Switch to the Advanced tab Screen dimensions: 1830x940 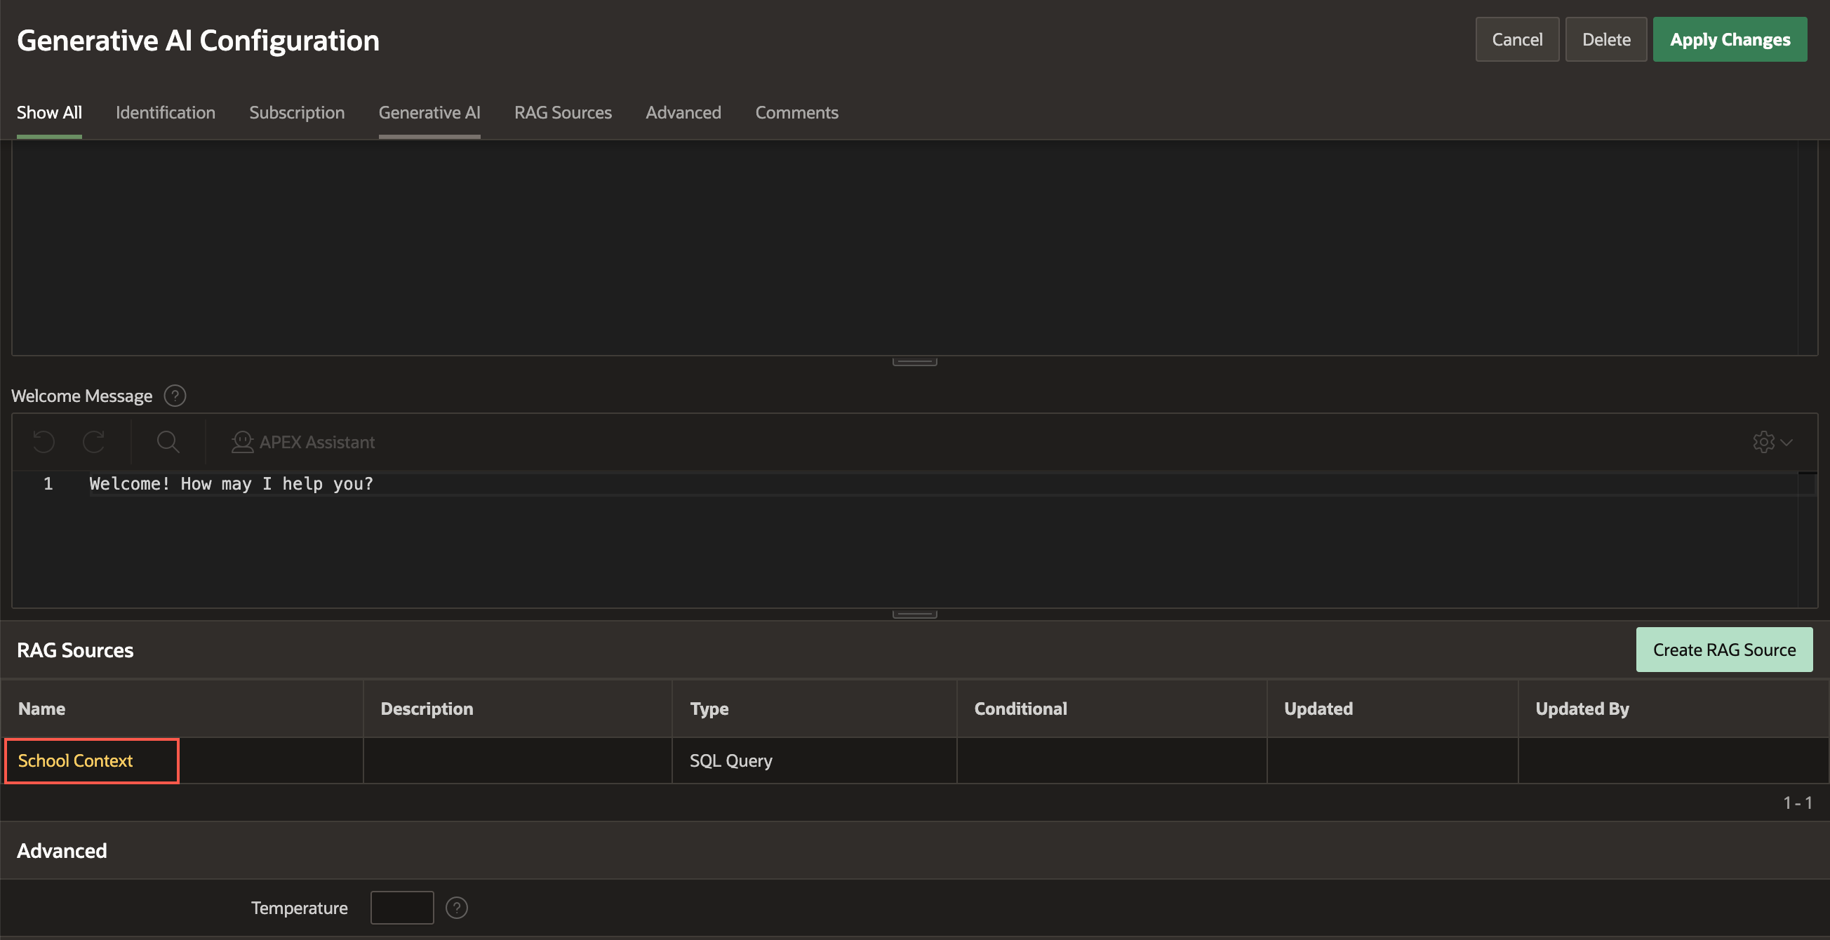tap(683, 112)
